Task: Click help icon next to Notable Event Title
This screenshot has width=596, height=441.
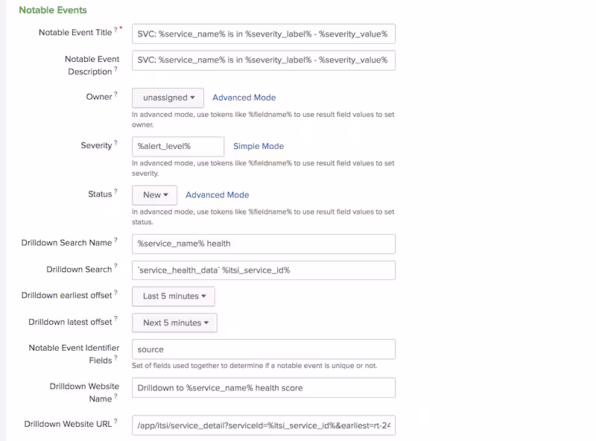Action: pyautogui.click(x=115, y=31)
